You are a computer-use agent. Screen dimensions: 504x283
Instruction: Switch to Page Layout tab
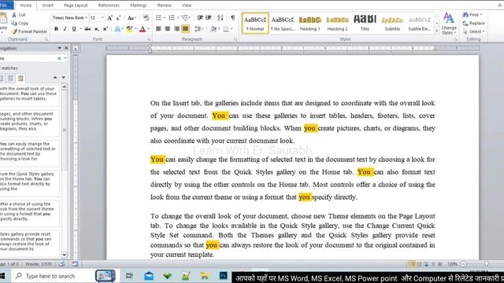pyautogui.click(x=76, y=6)
